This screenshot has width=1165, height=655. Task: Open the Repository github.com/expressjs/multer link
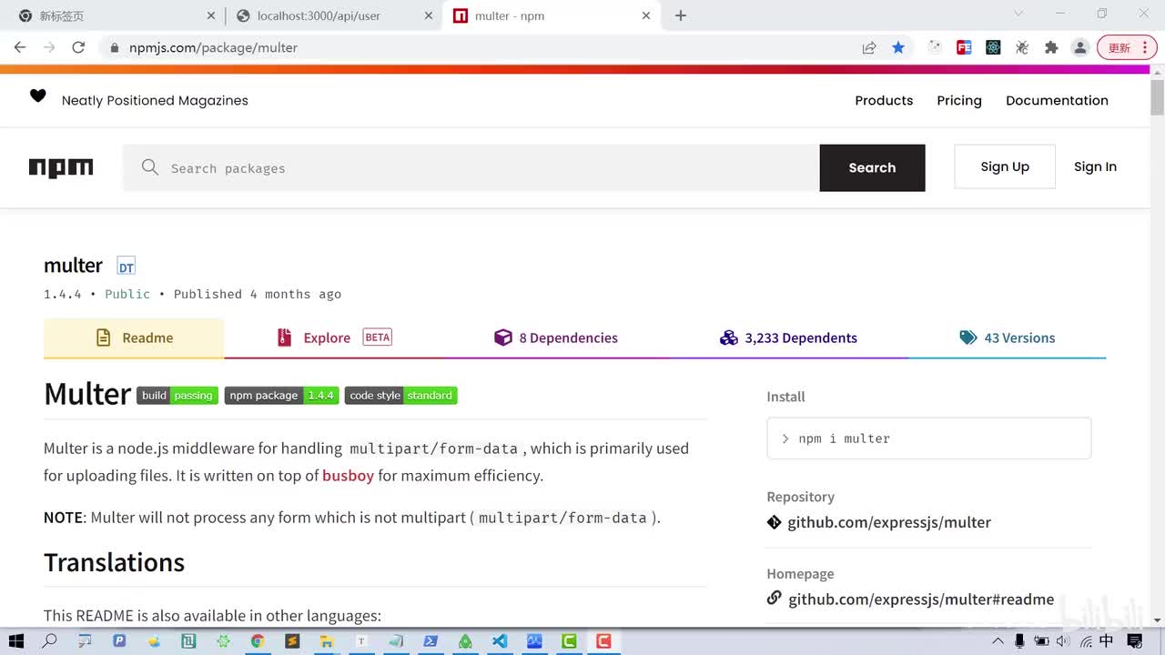pyautogui.click(x=889, y=522)
